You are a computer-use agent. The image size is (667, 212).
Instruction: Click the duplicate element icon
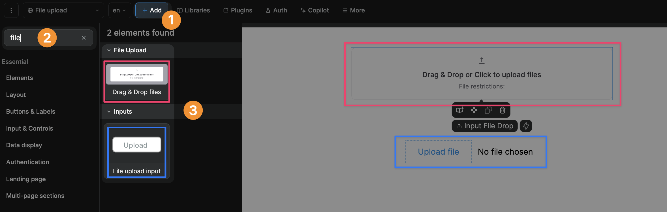(x=488, y=110)
